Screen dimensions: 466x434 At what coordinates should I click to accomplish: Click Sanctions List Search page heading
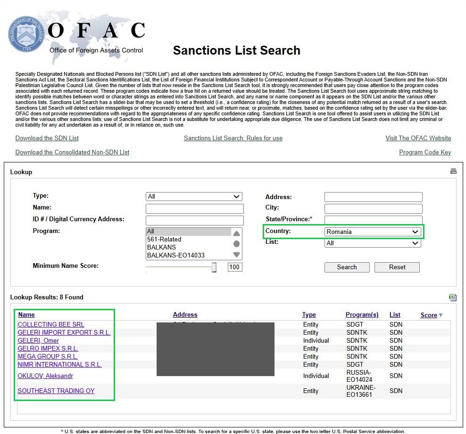[237, 50]
